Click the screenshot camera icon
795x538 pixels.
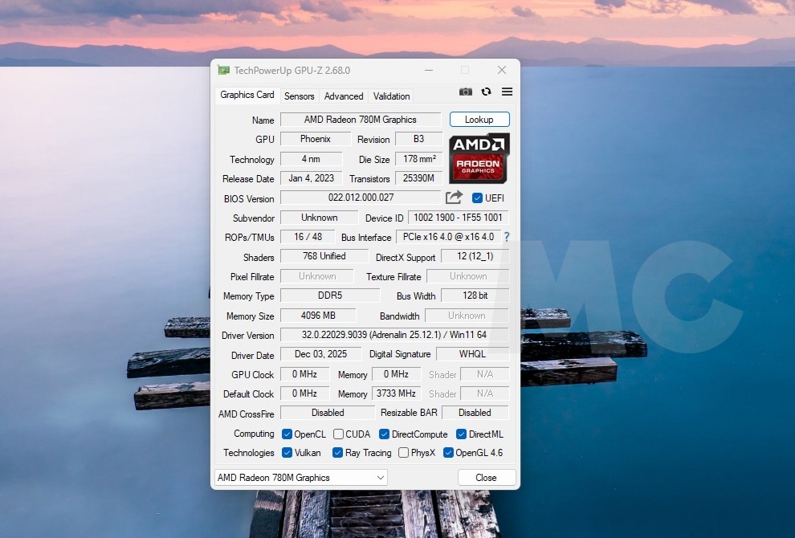tap(466, 92)
